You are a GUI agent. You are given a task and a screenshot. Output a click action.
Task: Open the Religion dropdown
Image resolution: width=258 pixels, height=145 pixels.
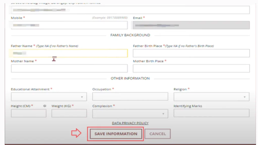pyautogui.click(x=211, y=97)
